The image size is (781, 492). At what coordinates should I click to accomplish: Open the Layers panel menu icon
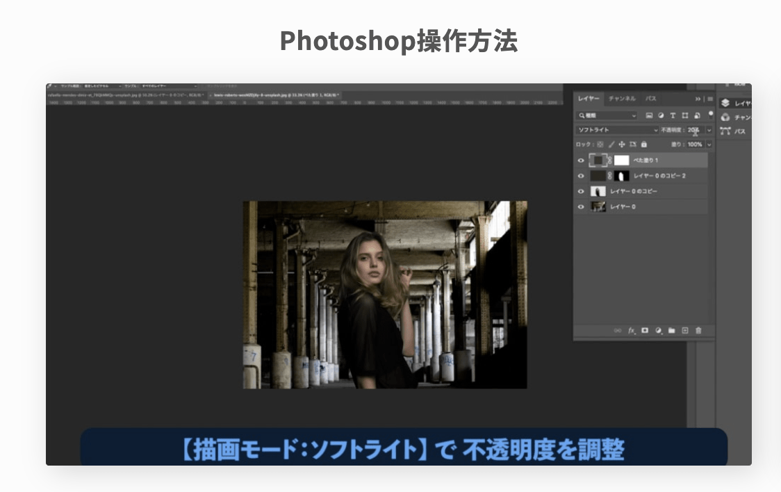point(710,99)
